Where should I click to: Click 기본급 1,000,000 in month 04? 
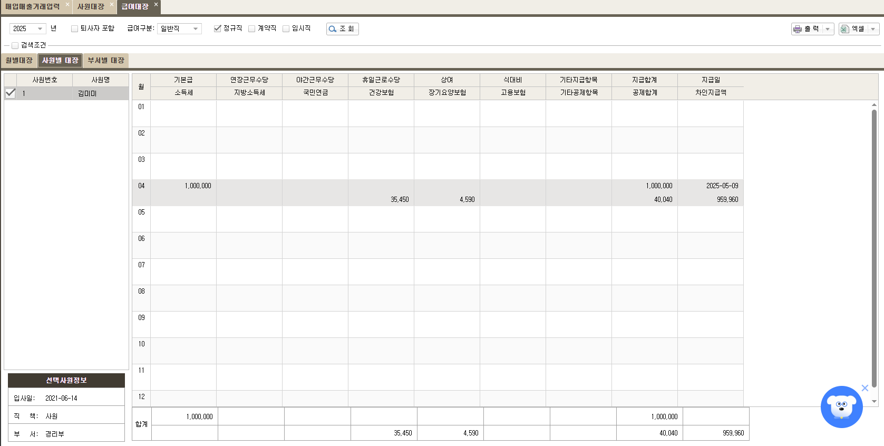(198, 186)
